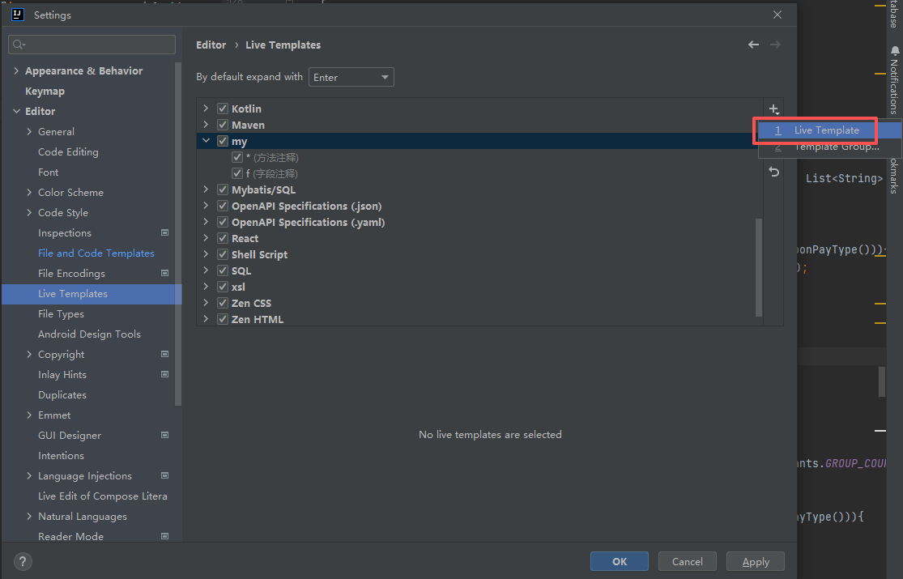903x579 pixels.
Task: Expand the Zen HTML template group
Action: (x=206, y=318)
